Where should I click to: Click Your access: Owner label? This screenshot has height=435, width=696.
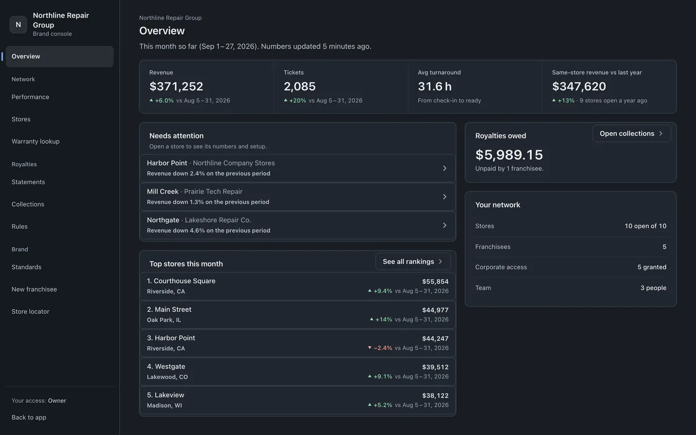point(39,401)
